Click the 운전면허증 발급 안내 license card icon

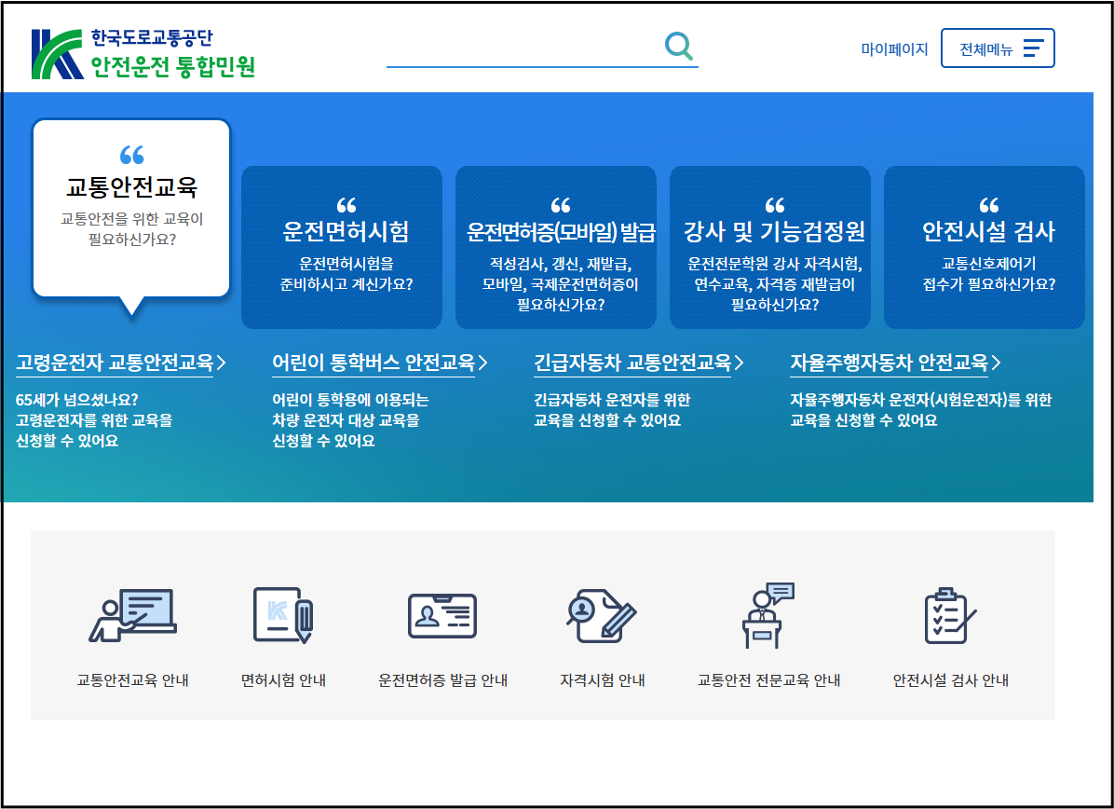(443, 615)
